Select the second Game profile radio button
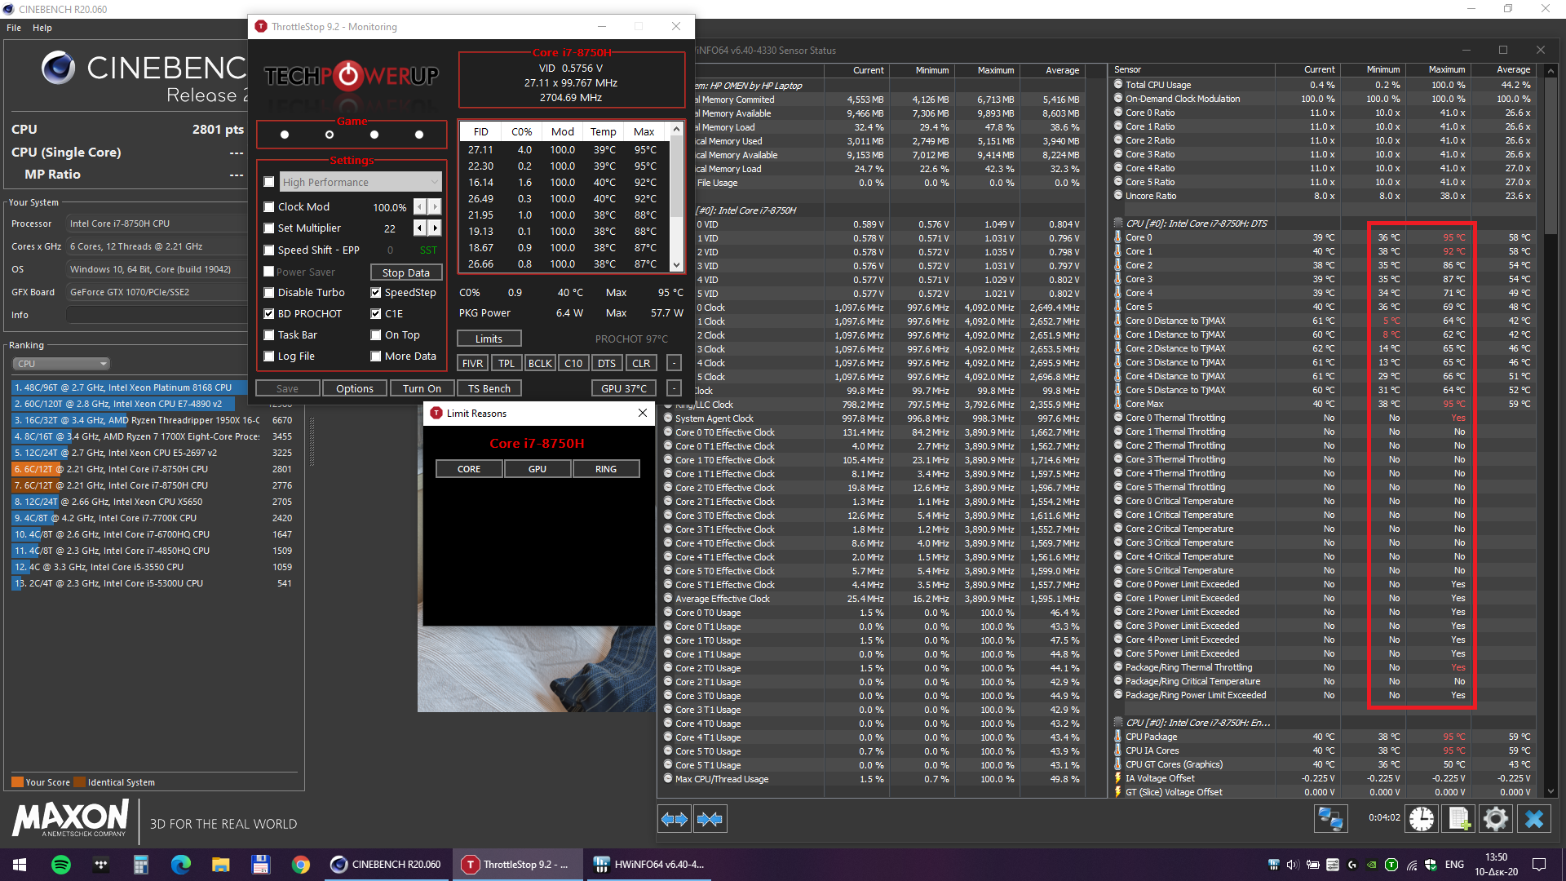 pyautogui.click(x=330, y=135)
